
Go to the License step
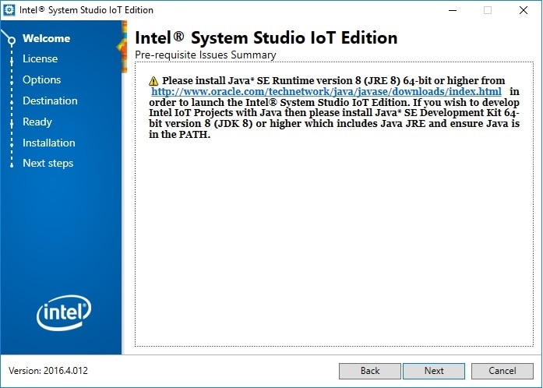click(40, 58)
